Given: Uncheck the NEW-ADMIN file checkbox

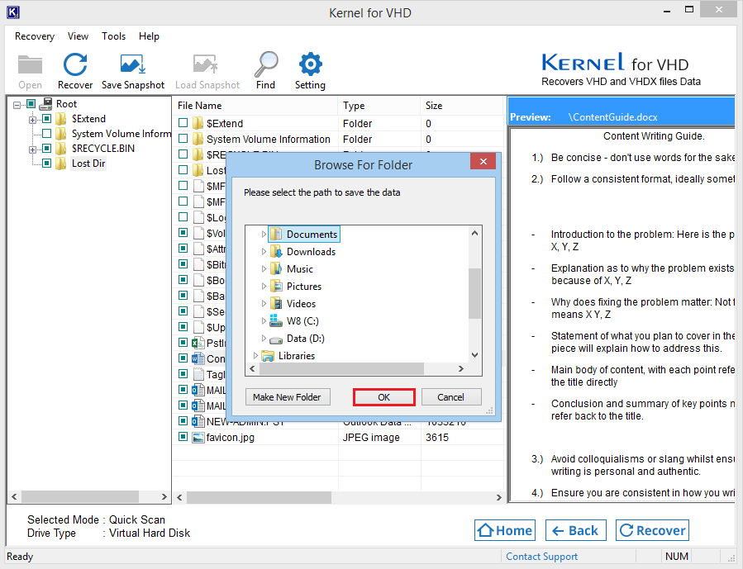Looking at the screenshot, I should pyautogui.click(x=183, y=420).
